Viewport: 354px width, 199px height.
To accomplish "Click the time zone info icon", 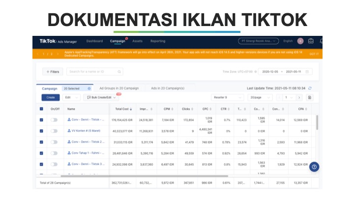I will click(x=256, y=72).
